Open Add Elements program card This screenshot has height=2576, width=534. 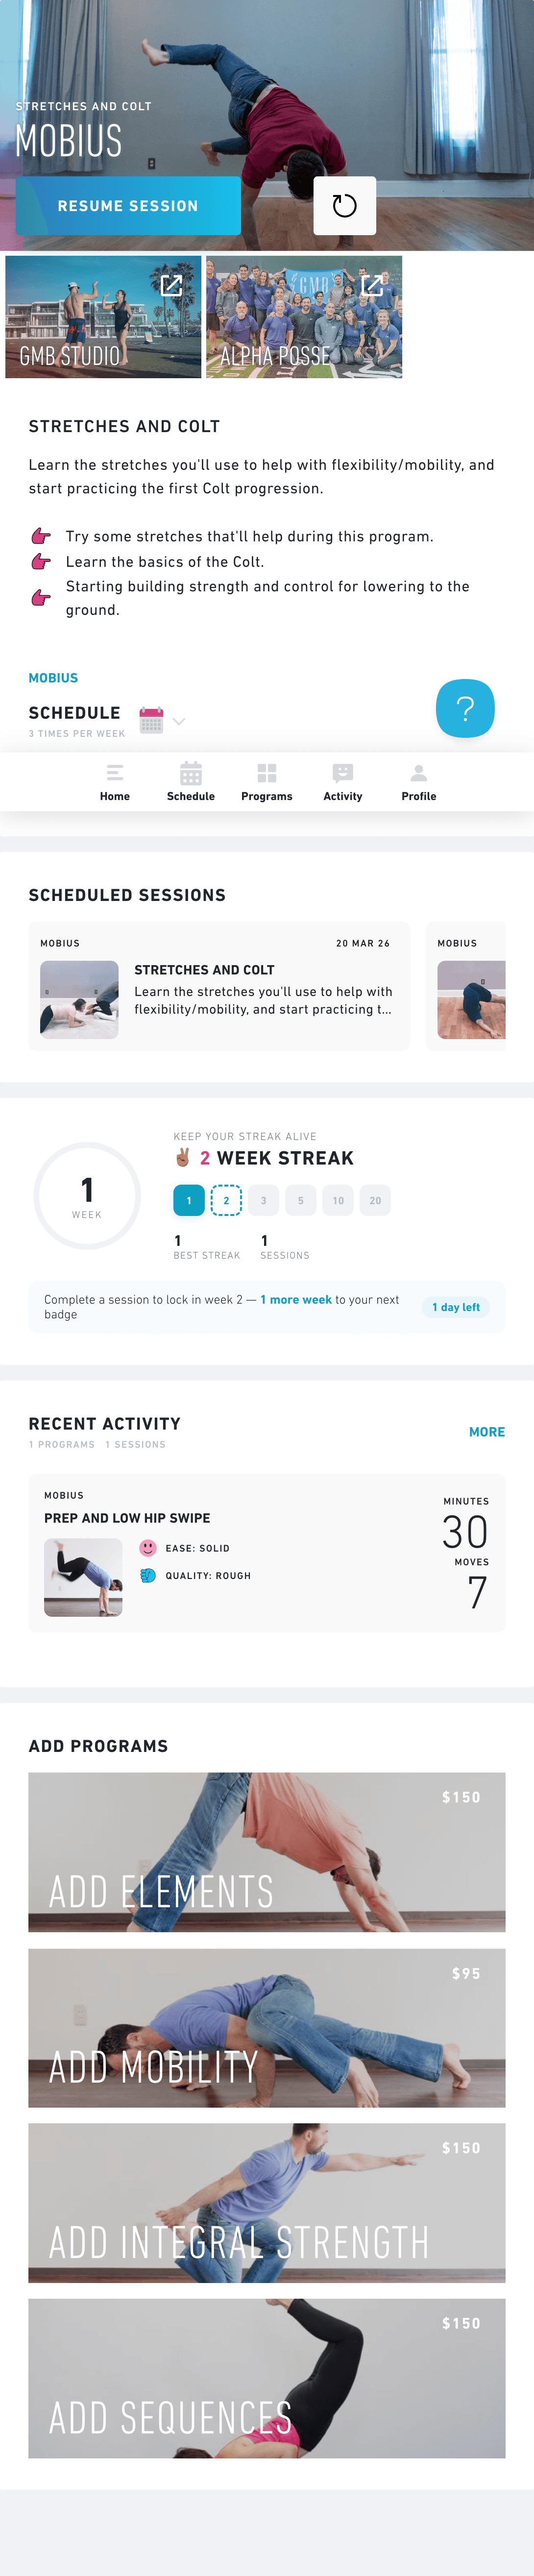266,1852
